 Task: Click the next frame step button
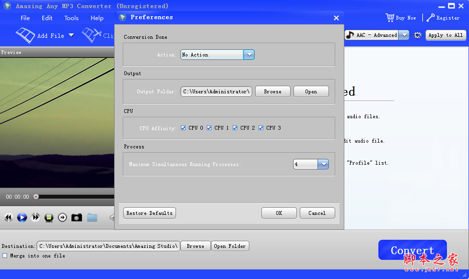(62, 218)
